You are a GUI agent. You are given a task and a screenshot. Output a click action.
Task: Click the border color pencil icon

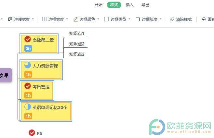(x=75, y=19)
